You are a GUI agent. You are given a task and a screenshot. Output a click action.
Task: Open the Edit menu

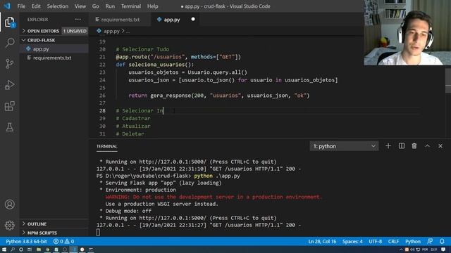(x=36, y=6)
